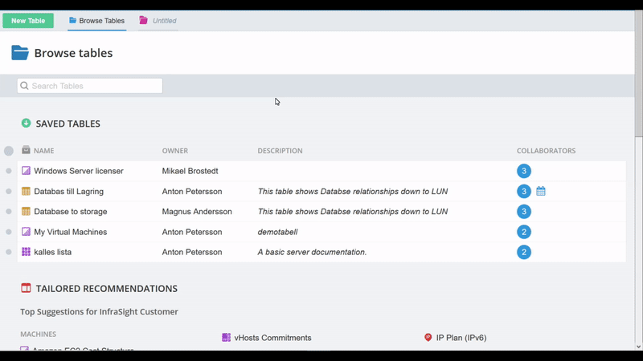Open the vHosts Commitments suggestion

(x=272, y=338)
